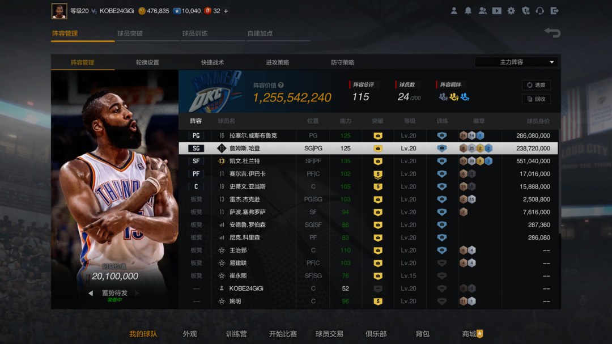Click the plus icon to add currency
Image resolution: width=612 pixels, height=344 pixels.
pyautogui.click(x=226, y=11)
